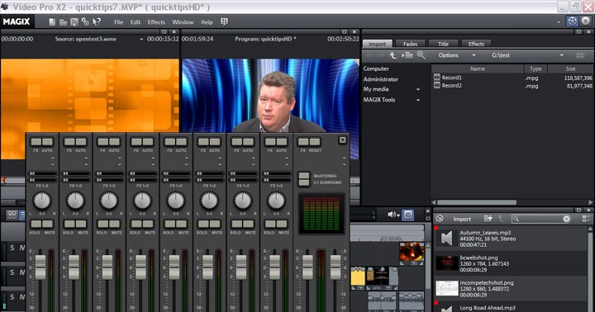The image size is (595, 312).
Task: Expand the MAGIX Tools entry
Action: [418, 100]
